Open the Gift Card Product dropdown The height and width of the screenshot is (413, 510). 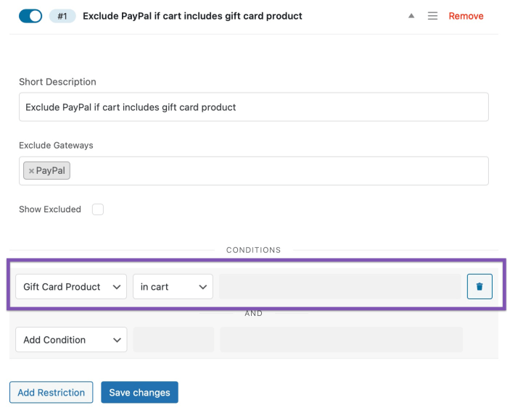pyautogui.click(x=71, y=287)
